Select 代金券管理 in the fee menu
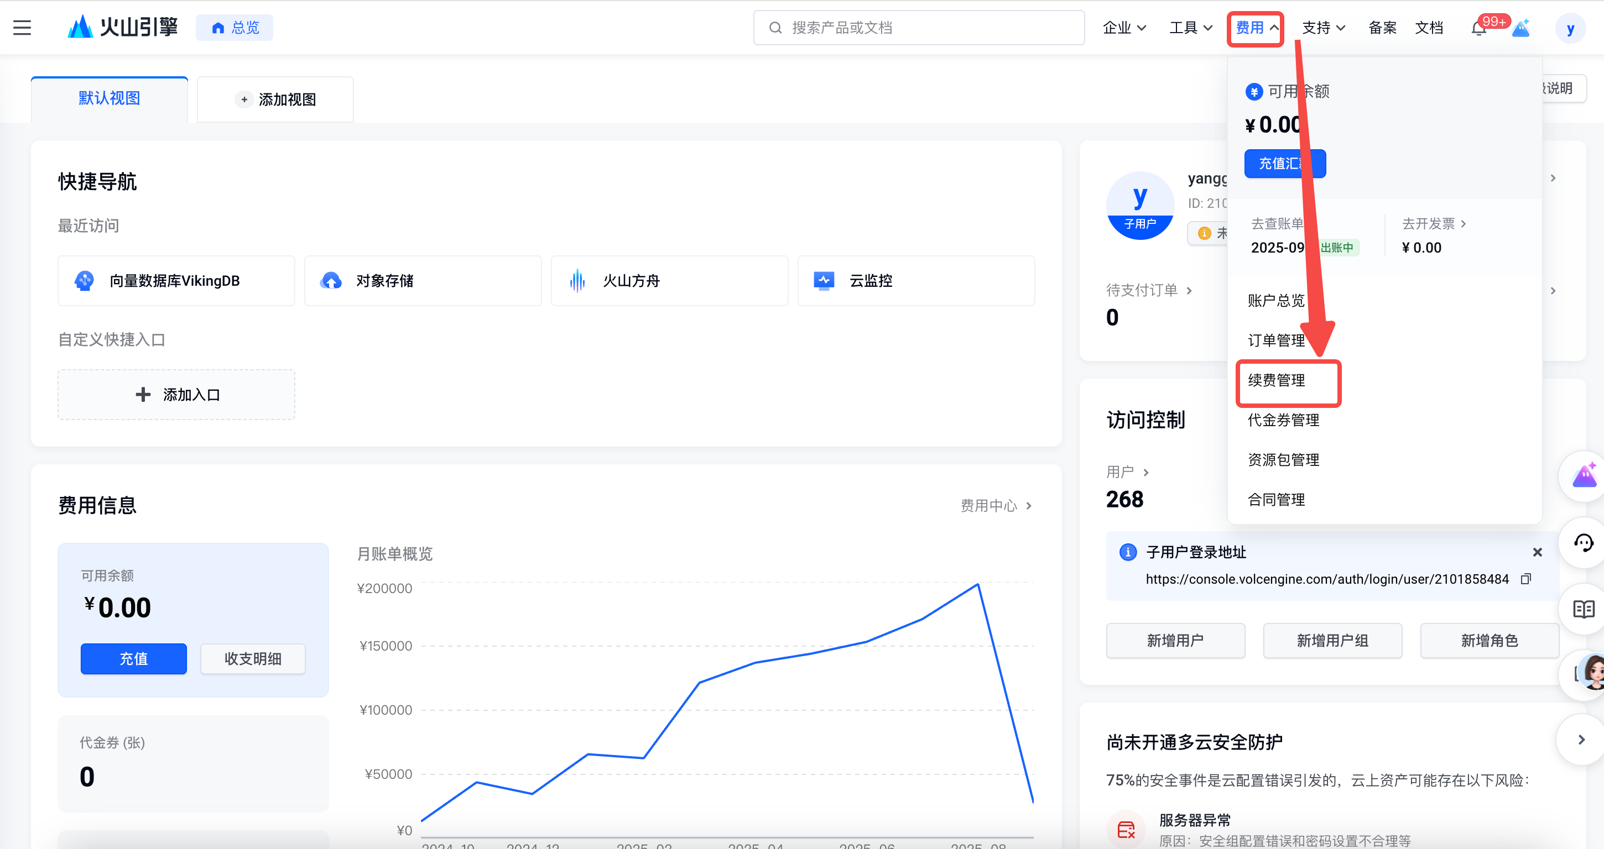The height and width of the screenshot is (849, 1604). pos(1283,420)
